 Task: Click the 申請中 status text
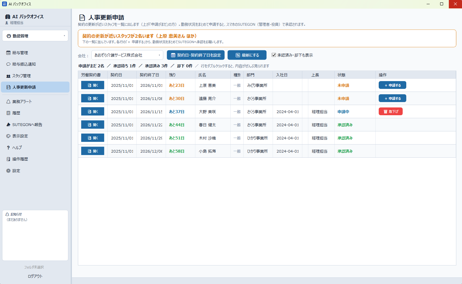343,112
